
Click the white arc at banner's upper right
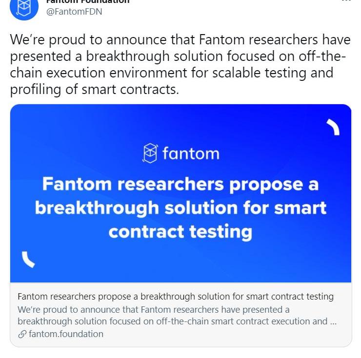pos(333,127)
